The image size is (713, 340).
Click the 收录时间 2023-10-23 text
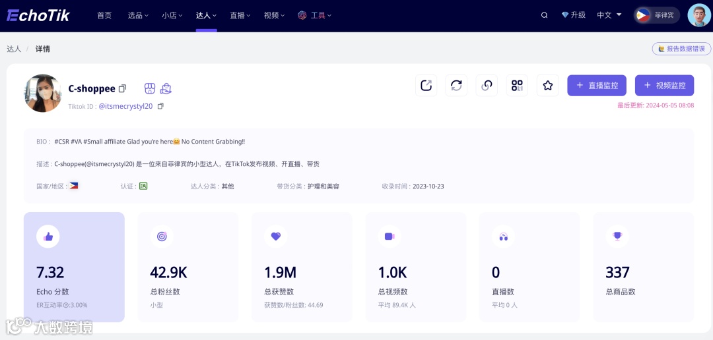click(413, 186)
